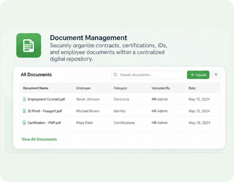
Task: Click the Upload button
Action: coord(198,75)
